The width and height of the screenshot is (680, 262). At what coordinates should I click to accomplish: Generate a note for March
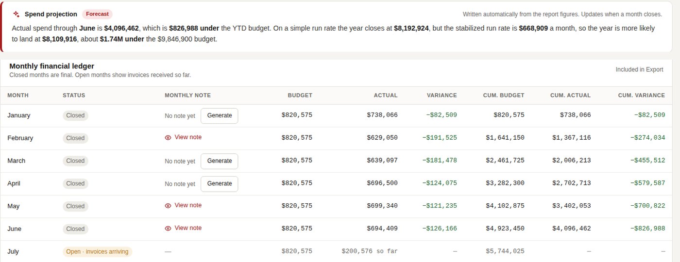[x=219, y=161]
